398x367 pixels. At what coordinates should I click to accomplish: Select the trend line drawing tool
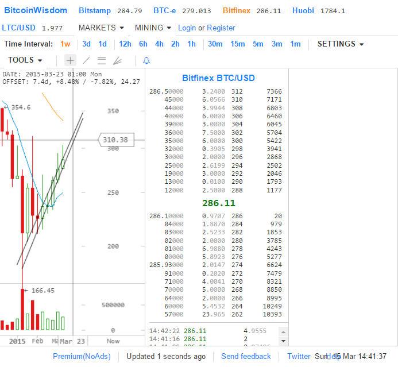point(86,60)
